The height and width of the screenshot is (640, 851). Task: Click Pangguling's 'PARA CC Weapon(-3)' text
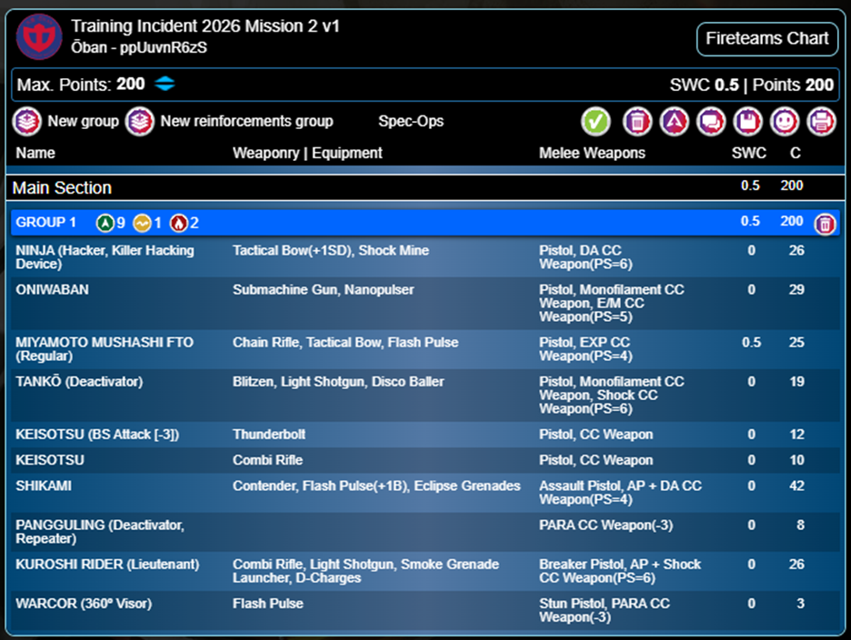coord(606,525)
